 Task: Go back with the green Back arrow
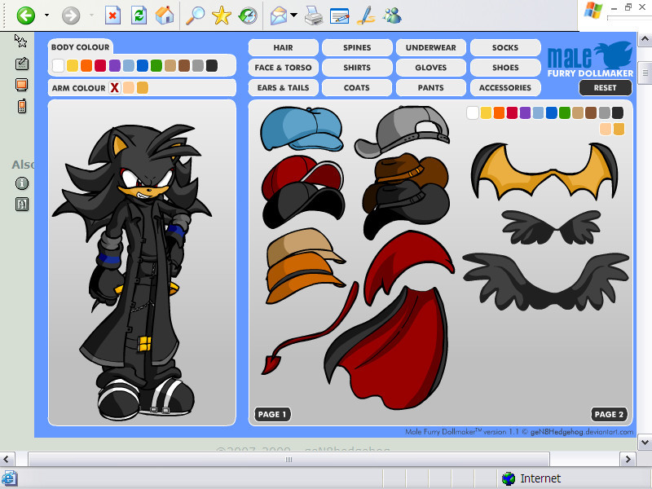click(x=26, y=15)
